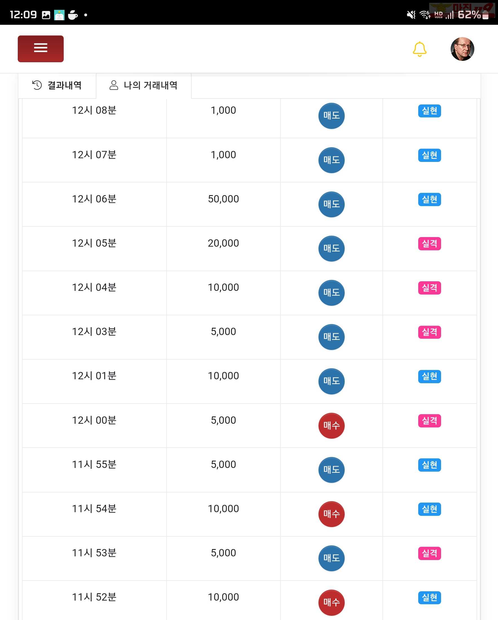Select the 20,000 amount cell
Viewport: 498px width, 620px height.
223,248
